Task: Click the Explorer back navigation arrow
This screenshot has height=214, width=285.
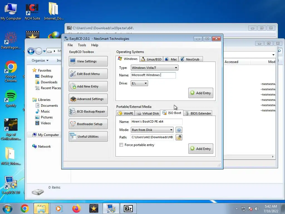Action: (x=31, y=51)
